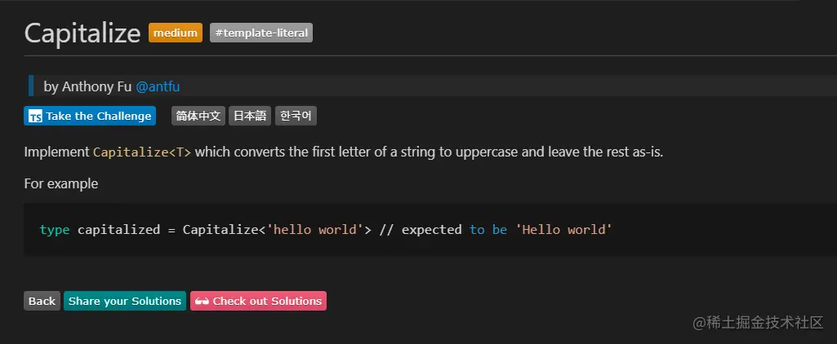Open the #template-literal tag
The image size is (837, 344).
click(x=261, y=33)
